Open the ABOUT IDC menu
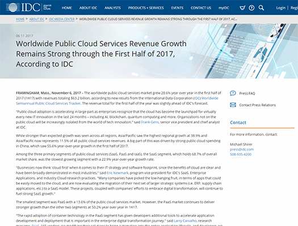Screen dimensions: 298x226 (x=88, y=8)
